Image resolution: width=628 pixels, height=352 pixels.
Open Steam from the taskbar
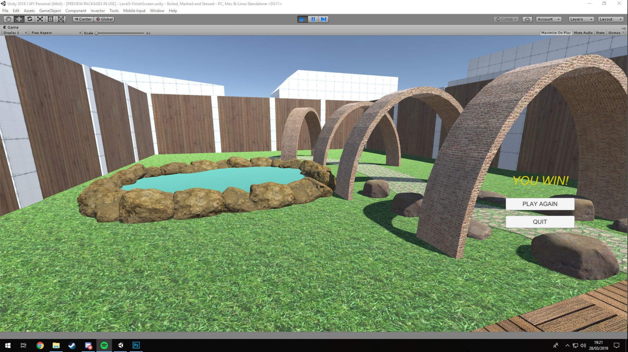point(72,345)
